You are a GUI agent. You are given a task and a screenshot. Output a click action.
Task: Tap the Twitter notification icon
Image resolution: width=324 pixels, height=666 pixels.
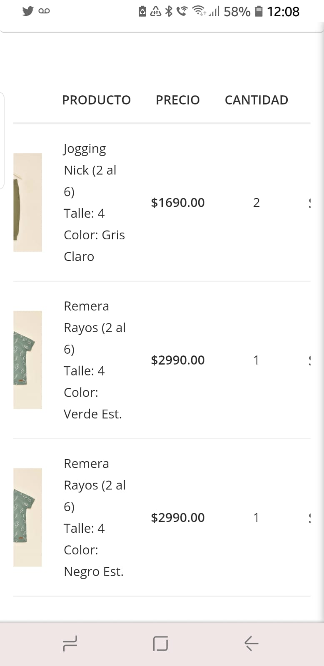pos(28,11)
